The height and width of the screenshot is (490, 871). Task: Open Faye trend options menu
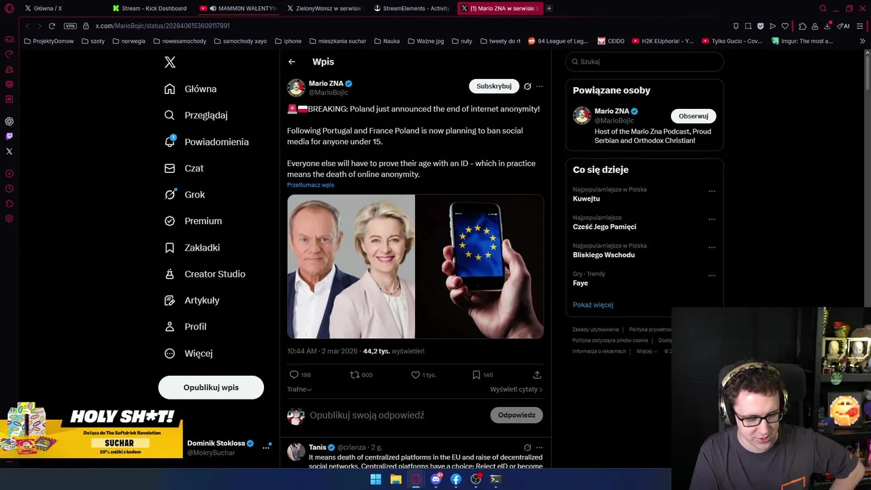pos(712,276)
